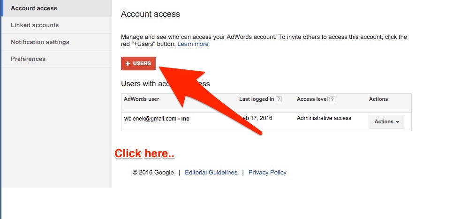The image size is (461, 219).
Task: Expand the Actions dropdown for wbienek@gmail.com
Action: point(386,122)
